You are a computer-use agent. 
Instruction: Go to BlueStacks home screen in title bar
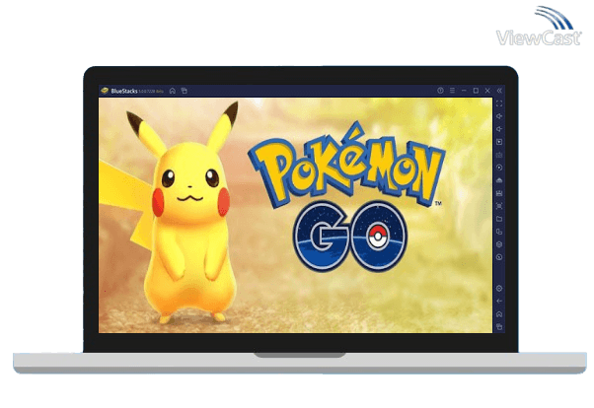coord(173,91)
